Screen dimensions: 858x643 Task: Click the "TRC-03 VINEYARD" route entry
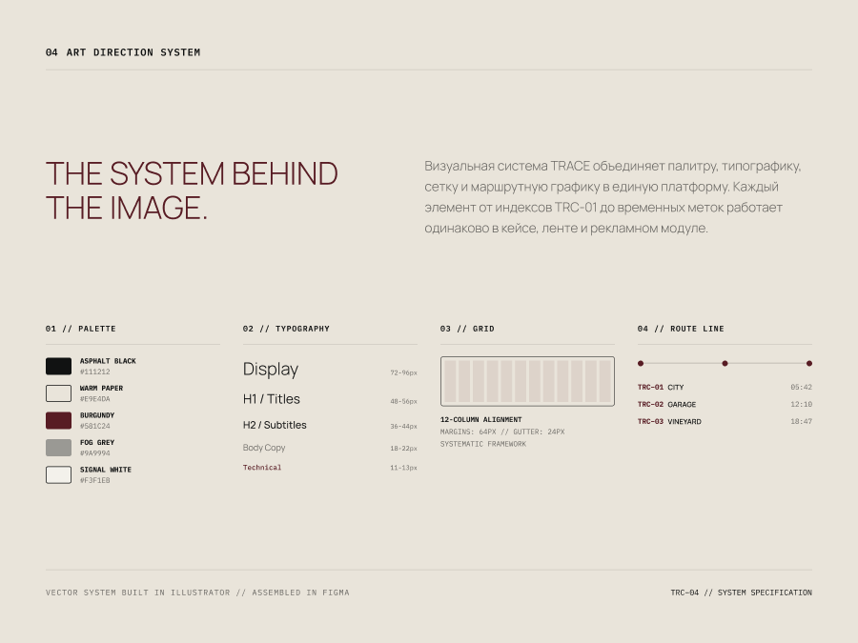[669, 422]
